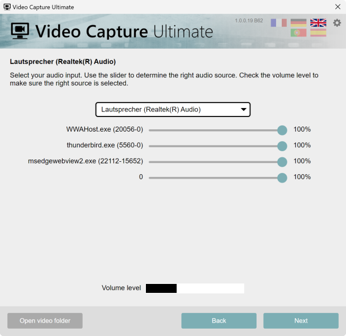Click the msedgewebview2.exe slider handle
The image size is (346, 336).
(282, 161)
